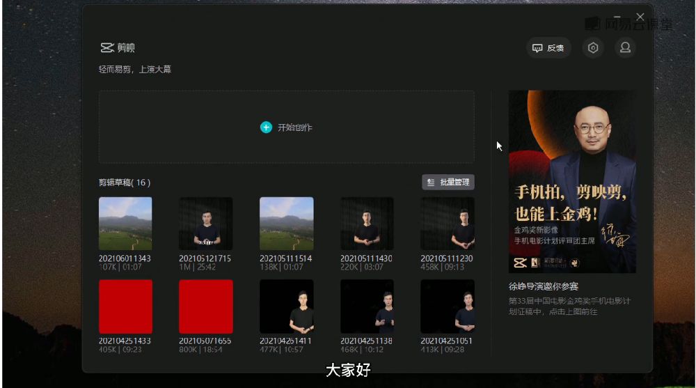Image resolution: width=696 pixels, height=388 pixels.
Task: Click the 220K | 03:07 draft info
Action: [362, 267]
